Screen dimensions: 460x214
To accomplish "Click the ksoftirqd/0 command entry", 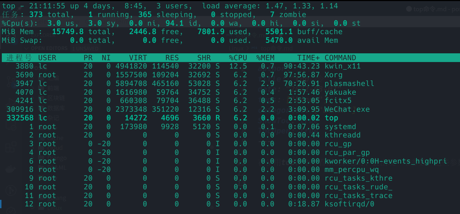I will (349, 204).
